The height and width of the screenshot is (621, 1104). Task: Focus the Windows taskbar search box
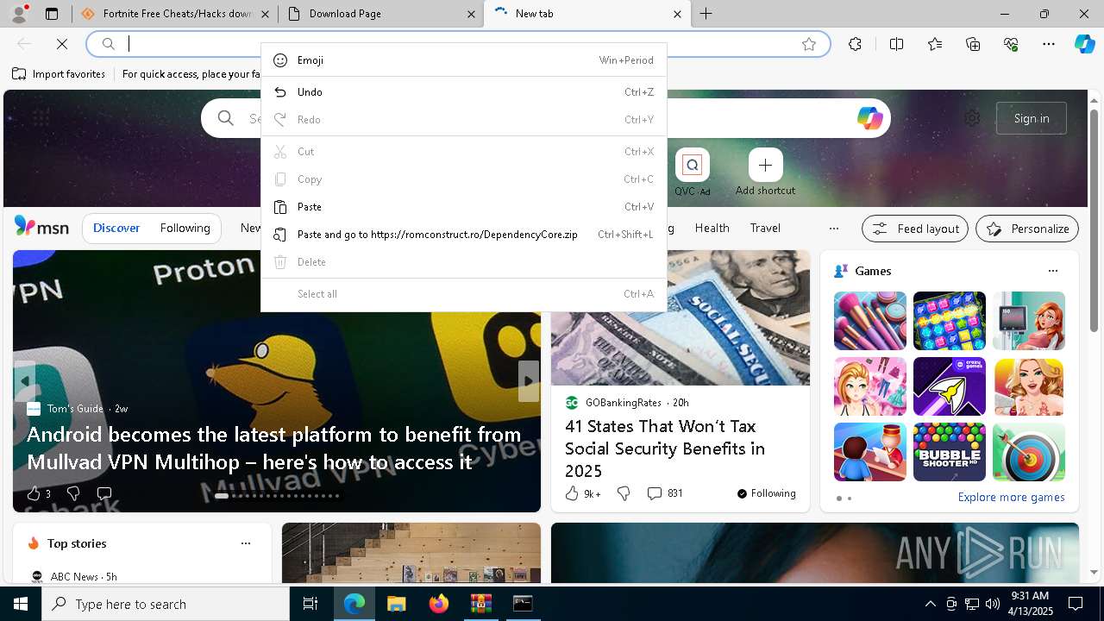click(166, 604)
